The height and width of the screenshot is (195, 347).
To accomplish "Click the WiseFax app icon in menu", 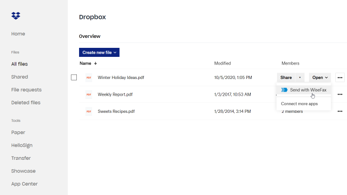I will [x=284, y=90].
